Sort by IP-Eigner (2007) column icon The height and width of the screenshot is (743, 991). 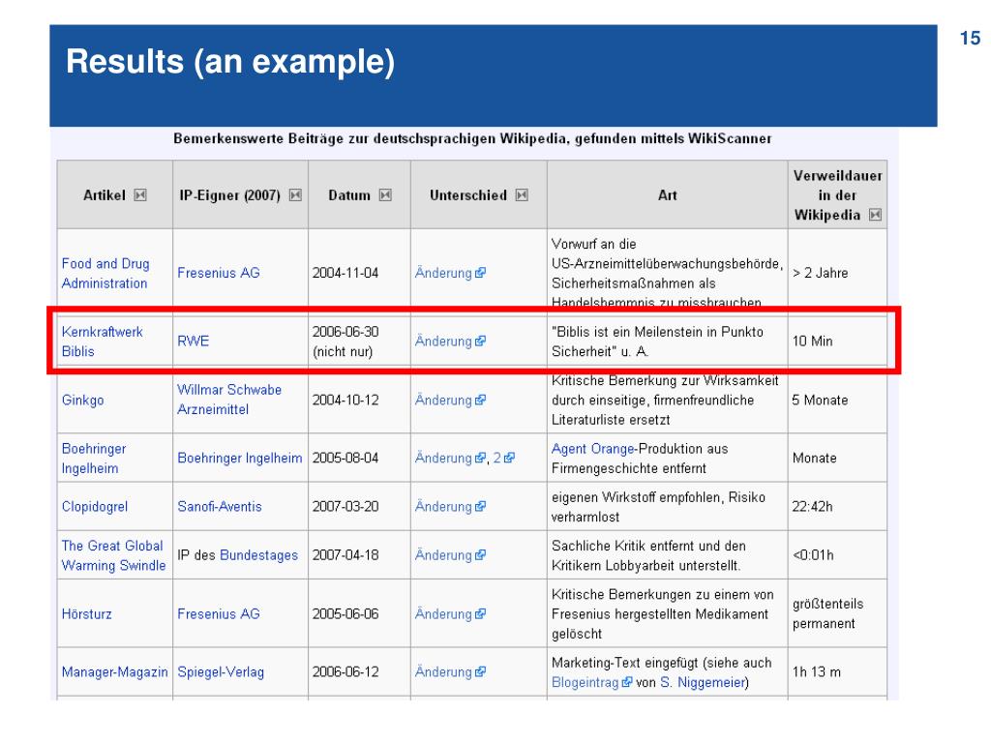295,195
